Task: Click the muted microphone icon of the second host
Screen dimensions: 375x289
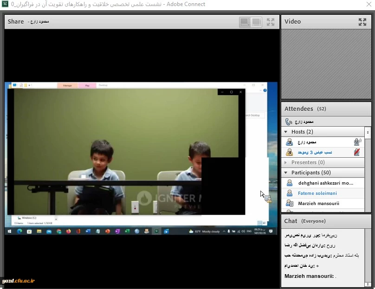Action: click(357, 152)
